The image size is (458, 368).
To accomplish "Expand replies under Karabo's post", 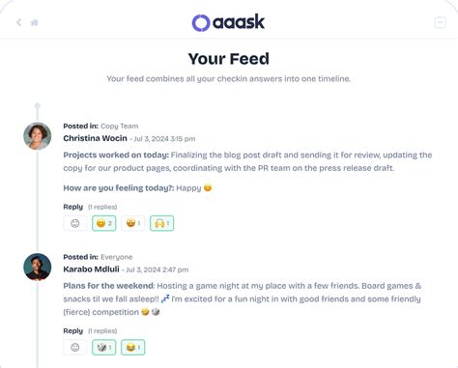I will (x=102, y=331).
